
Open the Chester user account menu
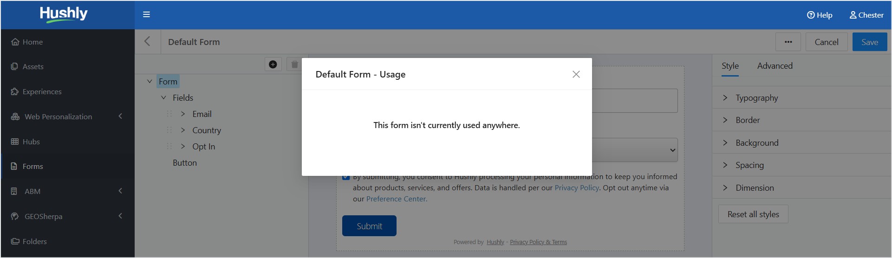[866, 15]
